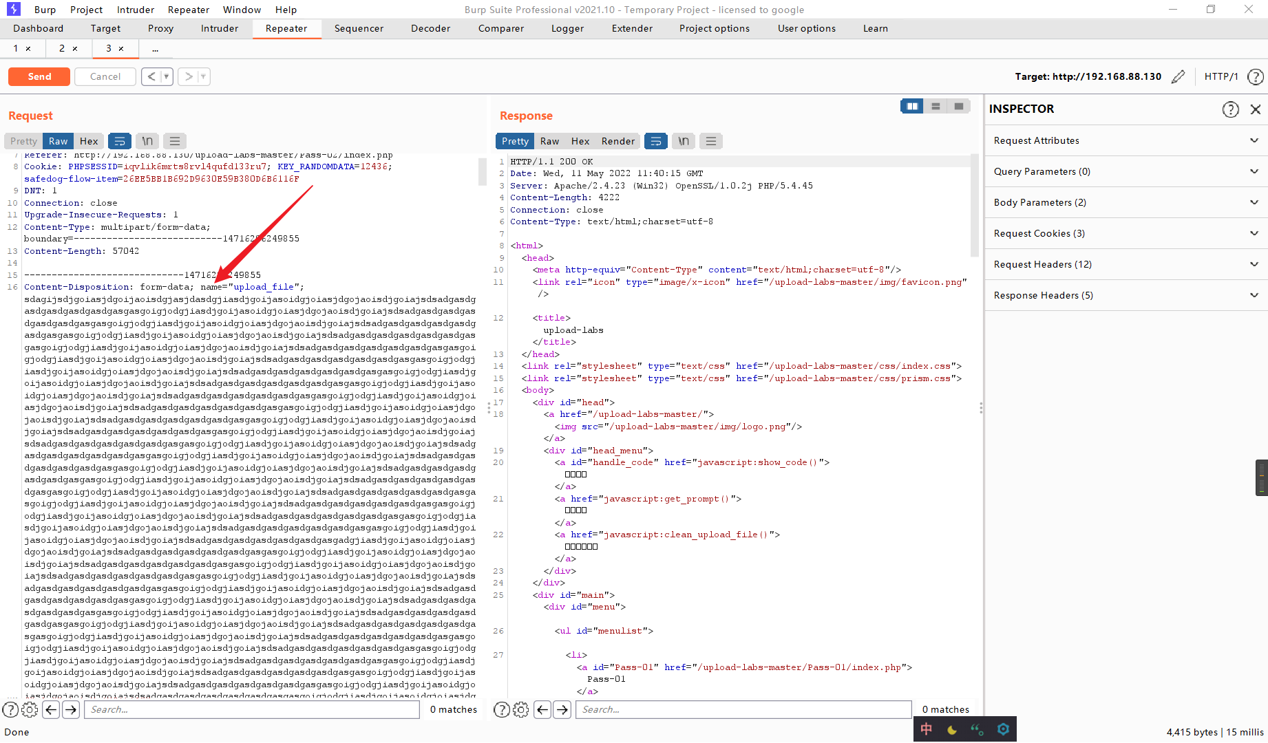The width and height of the screenshot is (1268, 743).
Task: Select top-bottom layout view icon
Action: point(936,106)
